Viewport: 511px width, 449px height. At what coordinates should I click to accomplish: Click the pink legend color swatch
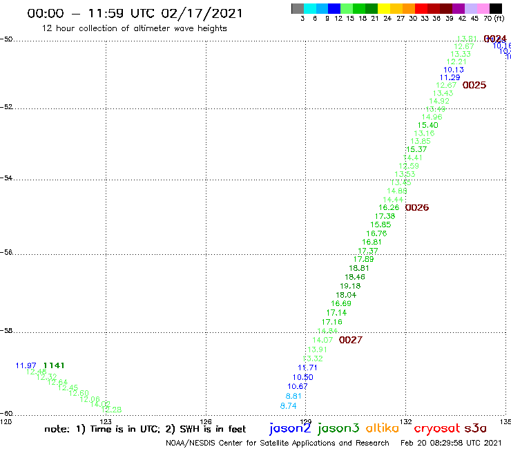tap(483, 9)
